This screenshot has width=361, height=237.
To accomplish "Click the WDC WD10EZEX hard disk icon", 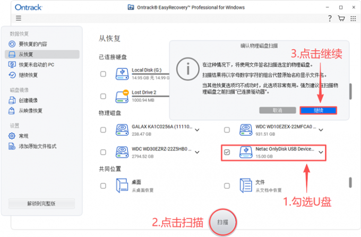I will coord(246,130).
